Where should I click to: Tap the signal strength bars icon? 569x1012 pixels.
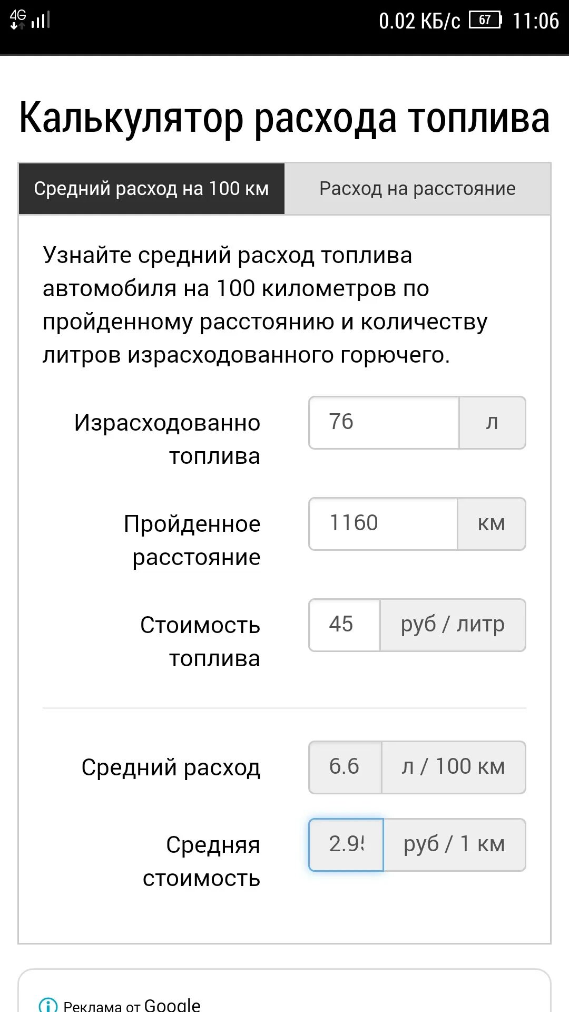(41, 21)
